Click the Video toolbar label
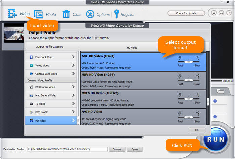Image resolution: width=235 pixels, height=159 pixels. coord(25,14)
